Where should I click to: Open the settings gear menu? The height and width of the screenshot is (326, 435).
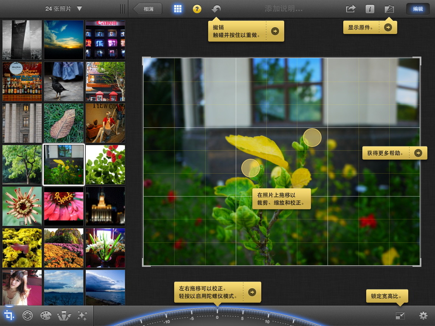[423, 316]
